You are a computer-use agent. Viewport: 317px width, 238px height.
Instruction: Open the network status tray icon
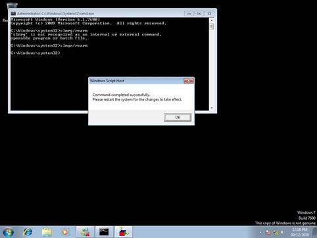(276, 232)
